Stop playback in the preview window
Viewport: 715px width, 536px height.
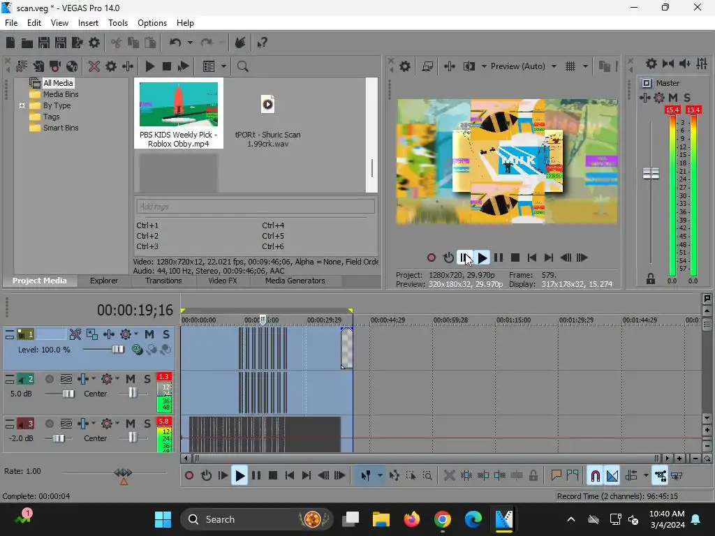coord(515,258)
